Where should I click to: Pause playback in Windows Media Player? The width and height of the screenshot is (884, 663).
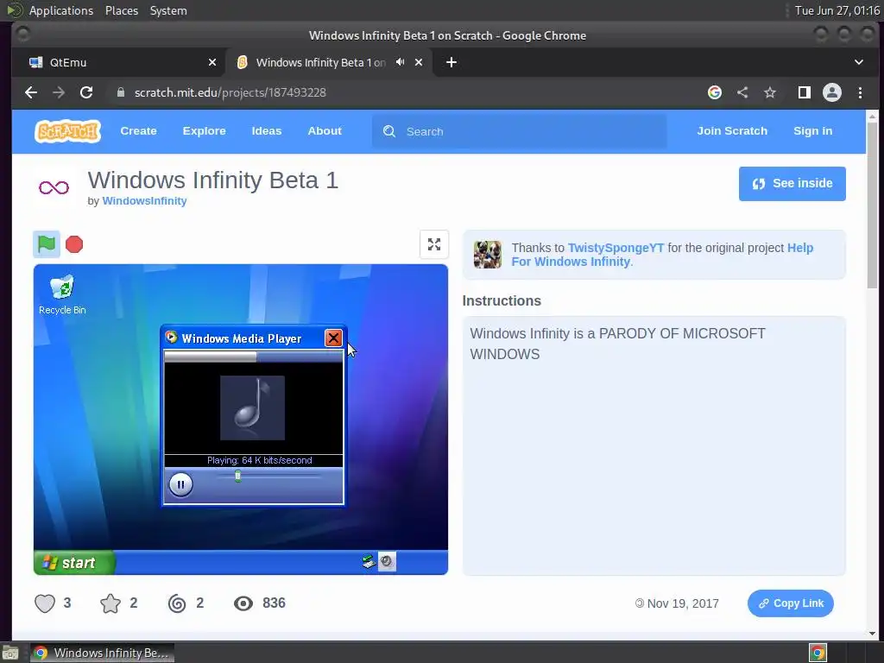[x=181, y=484]
